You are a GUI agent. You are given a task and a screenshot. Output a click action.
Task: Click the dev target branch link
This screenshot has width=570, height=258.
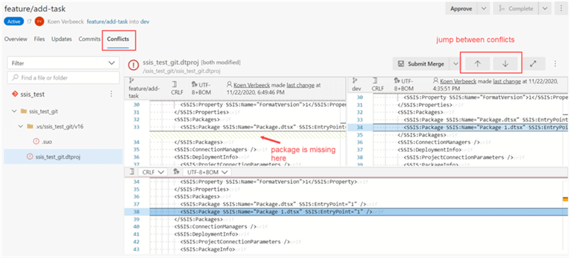click(144, 21)
